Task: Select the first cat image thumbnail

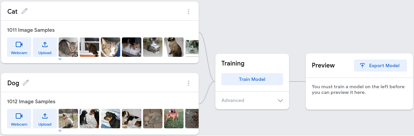Action: (68, 47)
